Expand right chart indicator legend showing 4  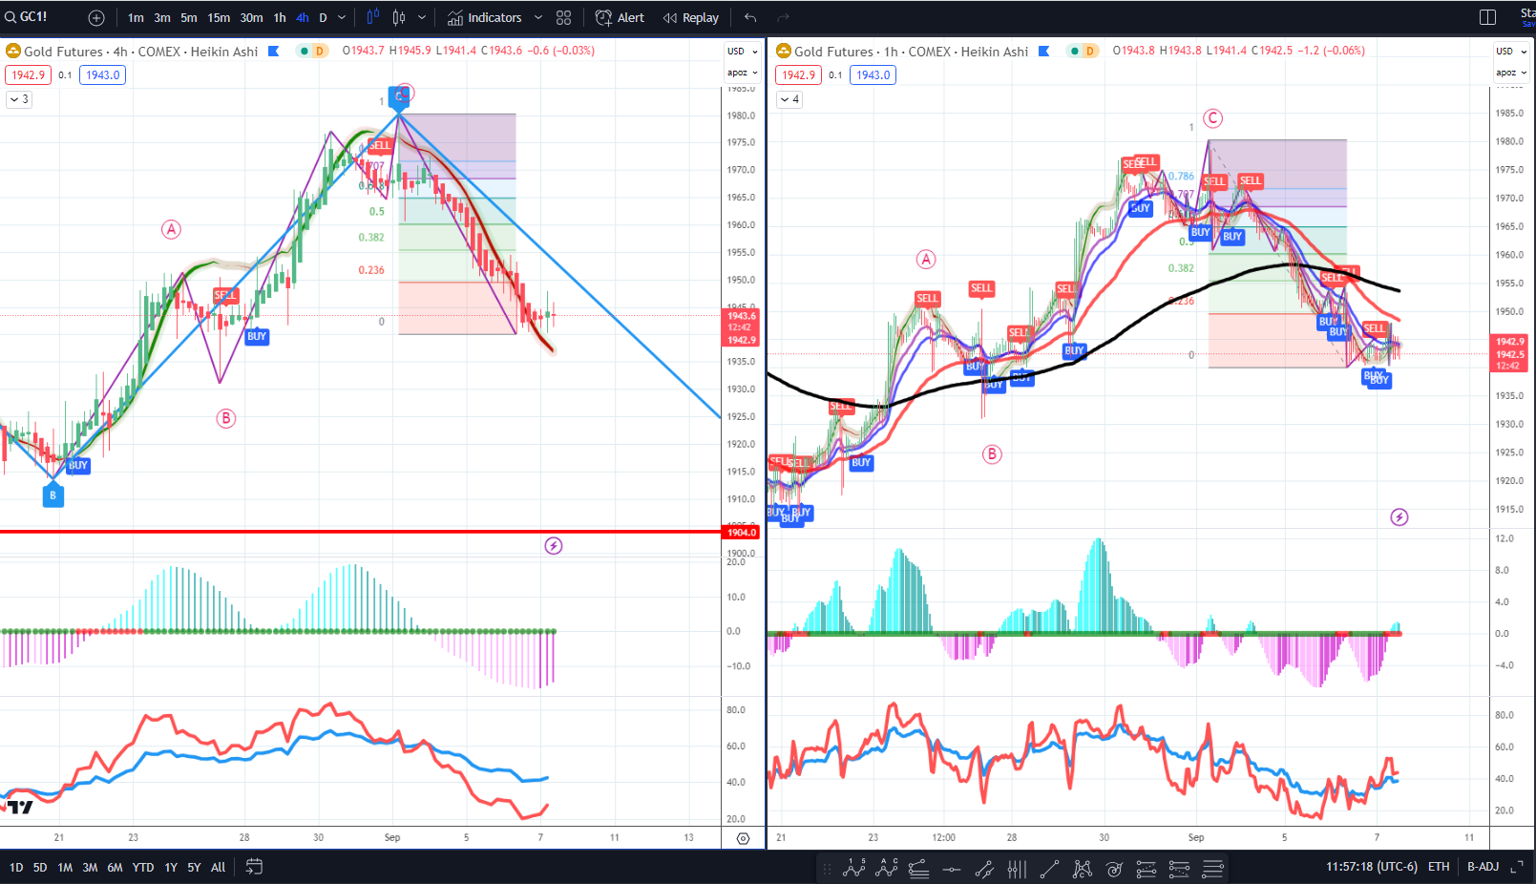pyautogui.click(x=789, y=99)
